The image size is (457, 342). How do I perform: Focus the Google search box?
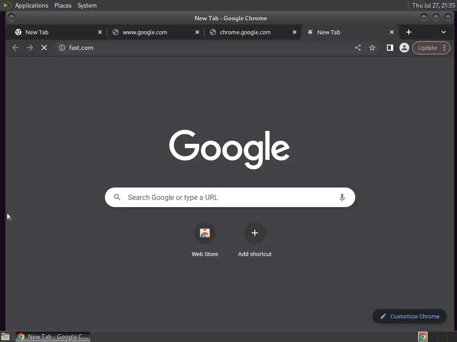[x=230, y=197]
